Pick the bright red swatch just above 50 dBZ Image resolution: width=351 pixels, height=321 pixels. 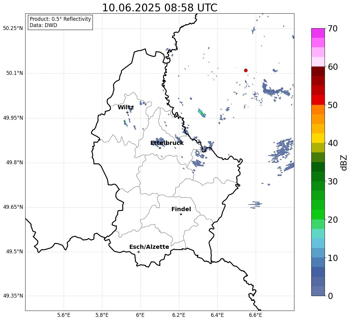pyautogui.click(x=318, y=100)
